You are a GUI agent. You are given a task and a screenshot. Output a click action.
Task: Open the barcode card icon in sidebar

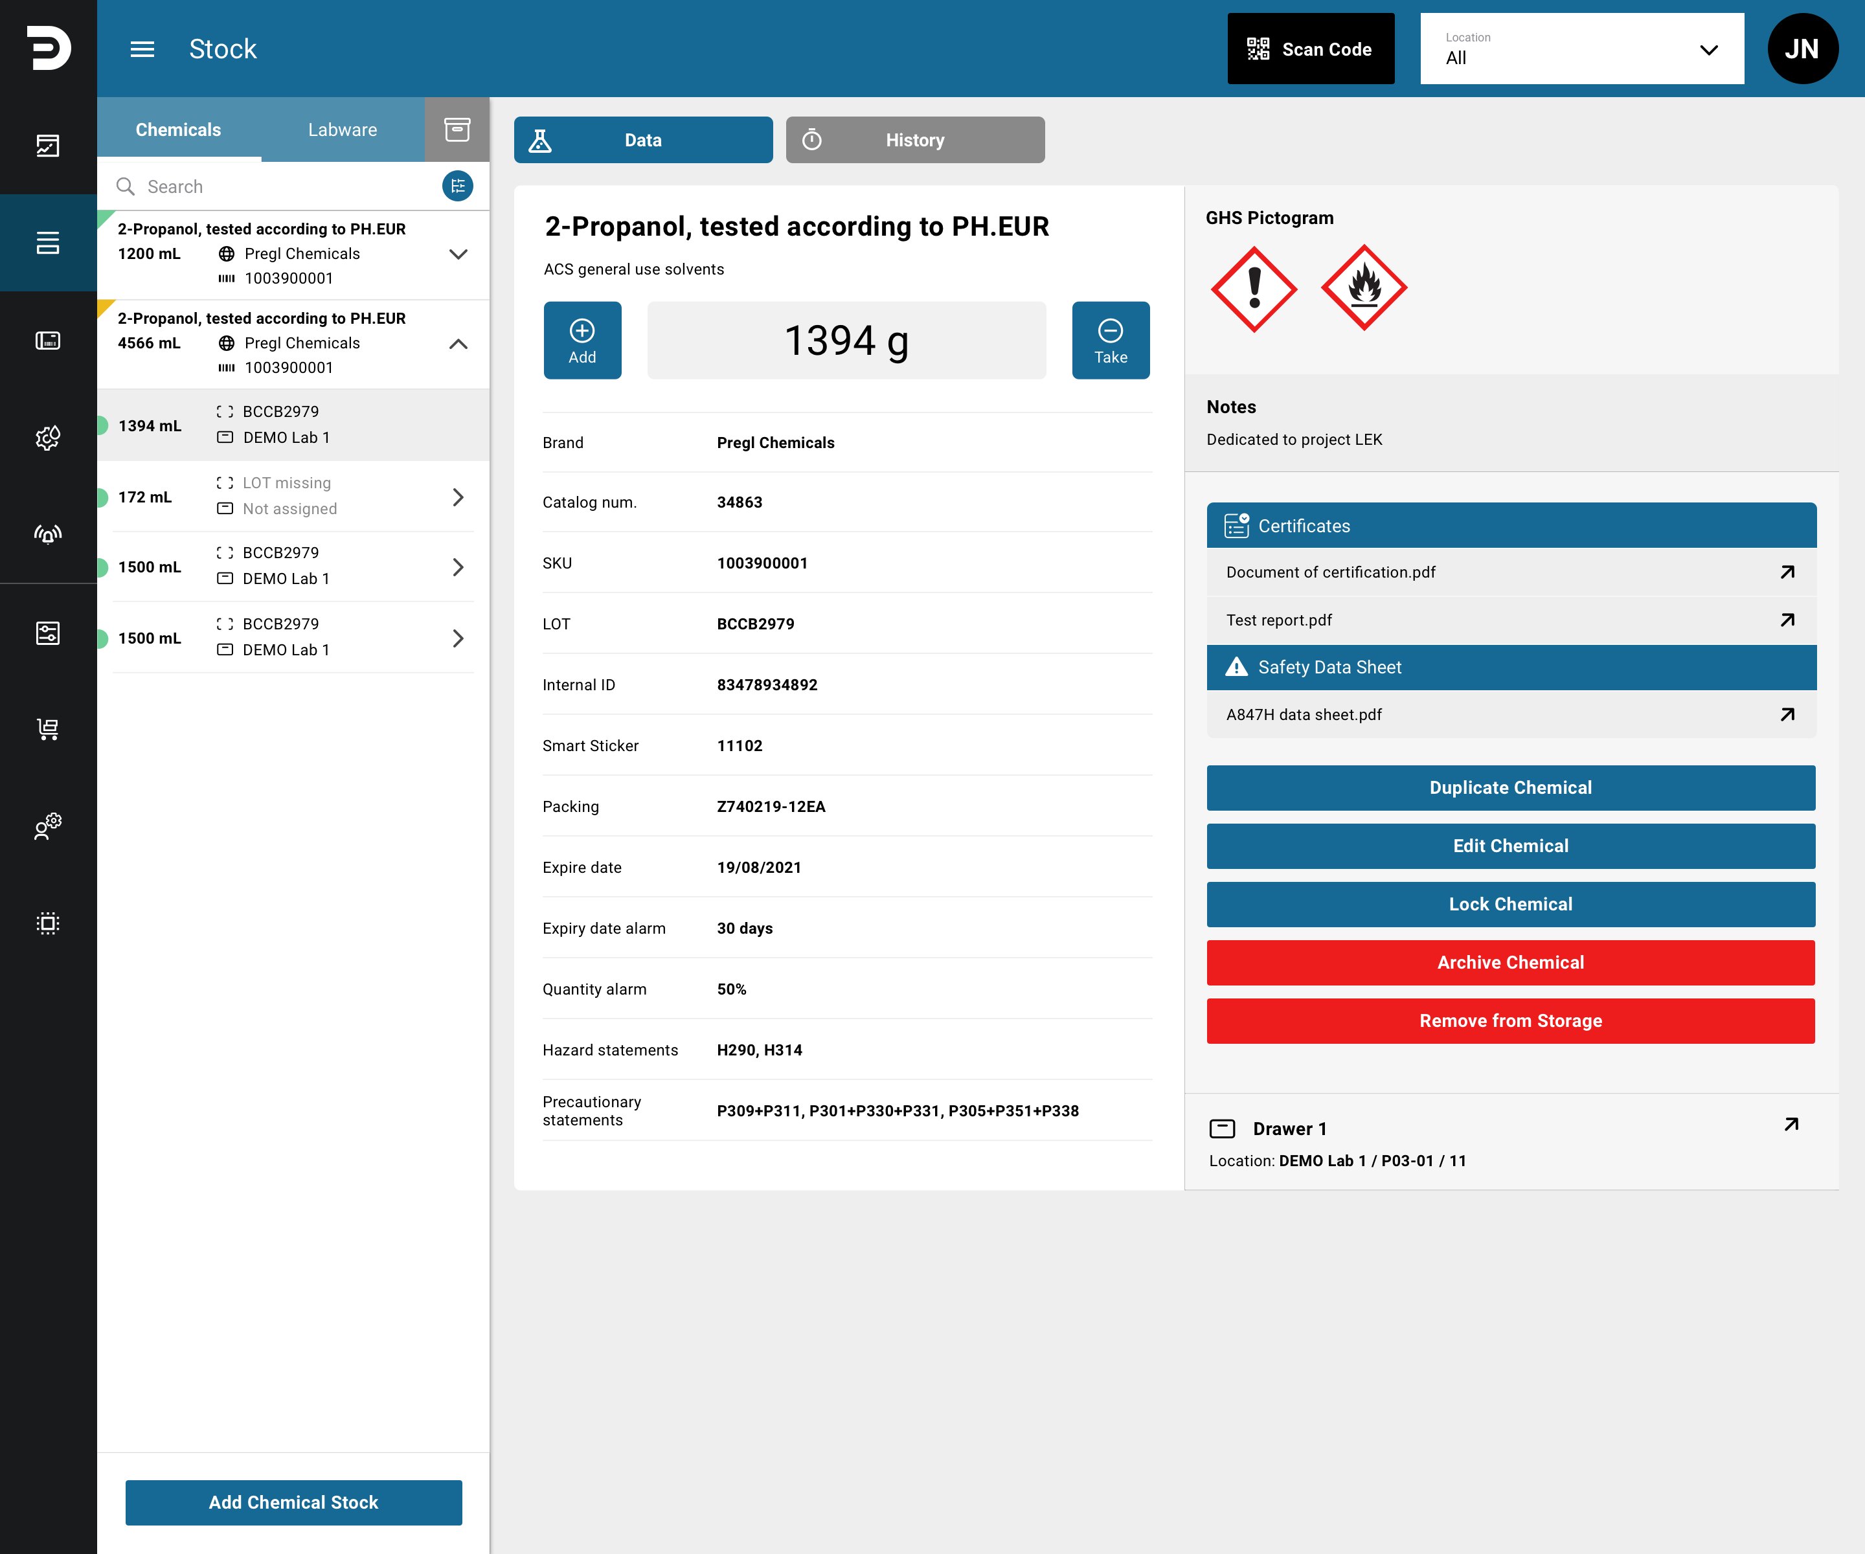[x=48, y=340]
